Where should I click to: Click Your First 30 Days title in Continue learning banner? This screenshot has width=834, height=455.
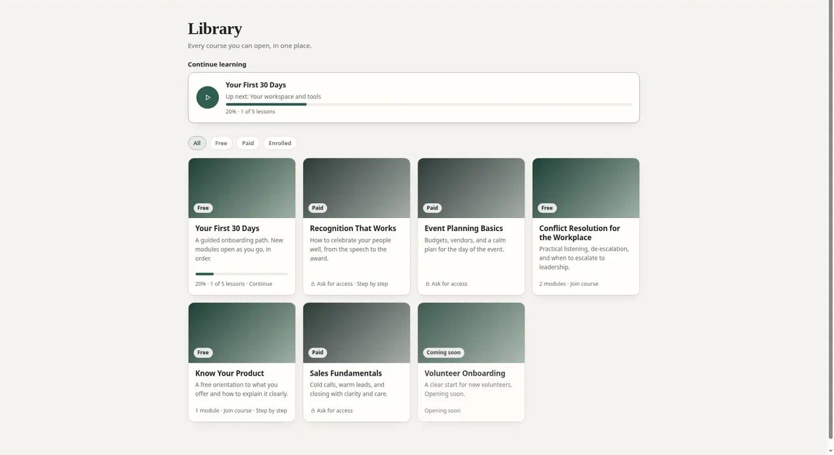[255, 85]
